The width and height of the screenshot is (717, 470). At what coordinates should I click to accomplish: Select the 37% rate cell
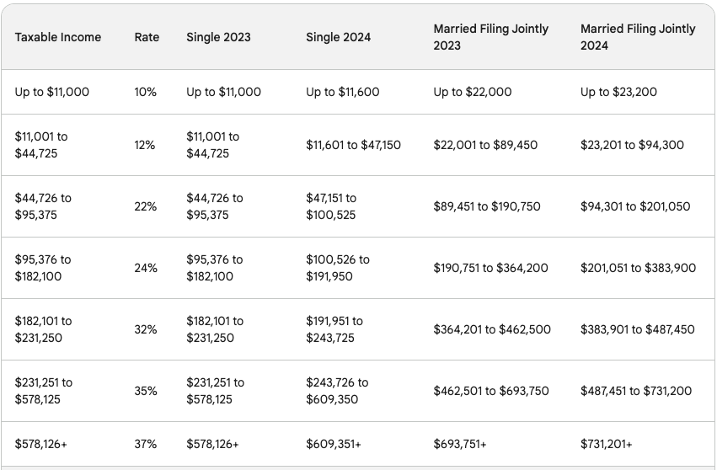coord(145,444)
